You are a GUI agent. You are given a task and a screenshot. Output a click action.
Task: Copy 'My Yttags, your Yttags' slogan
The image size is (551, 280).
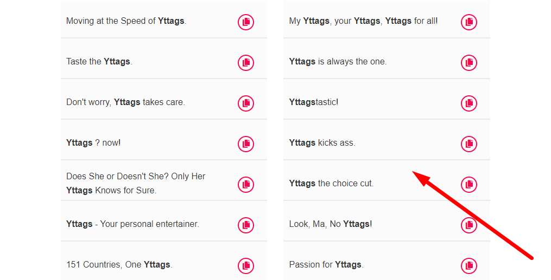click(x=469, y=22)
